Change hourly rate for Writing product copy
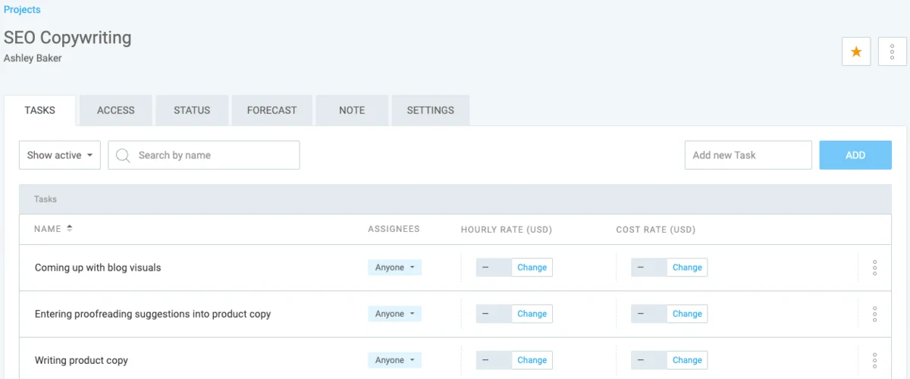Image resolution: width=910 pixels, height=379 pixels. (532, 360)
